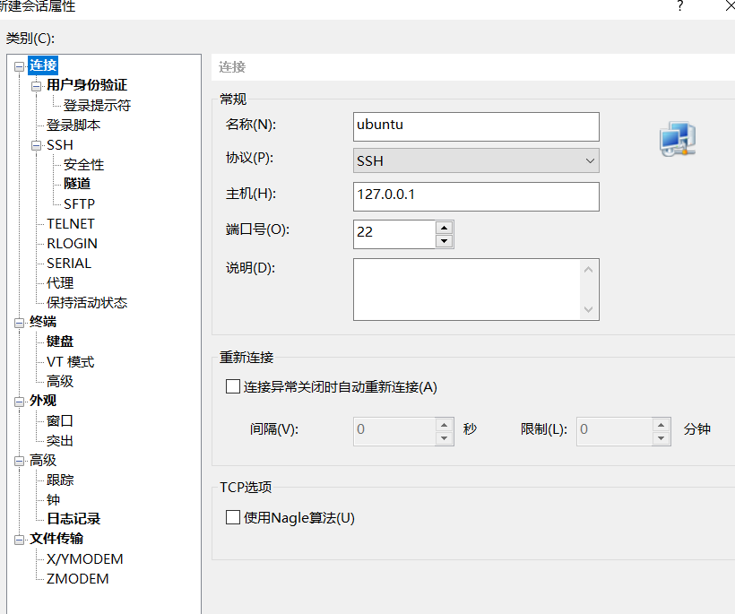Viewport: 735px width, 614px height.
Task: Collapse the 终端 tree node
Action: coord(19,323)
